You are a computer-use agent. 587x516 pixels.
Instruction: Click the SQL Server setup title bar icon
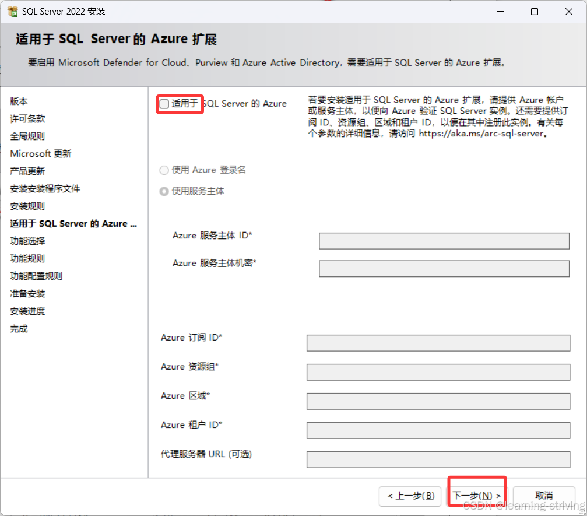point(12,12)
